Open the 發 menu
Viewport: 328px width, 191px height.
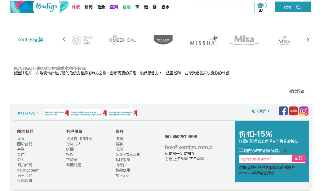(x=155, y=7)
